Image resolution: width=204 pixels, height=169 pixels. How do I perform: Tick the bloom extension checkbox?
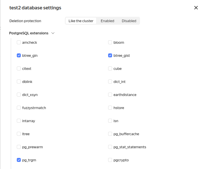(x=110, y=42)
